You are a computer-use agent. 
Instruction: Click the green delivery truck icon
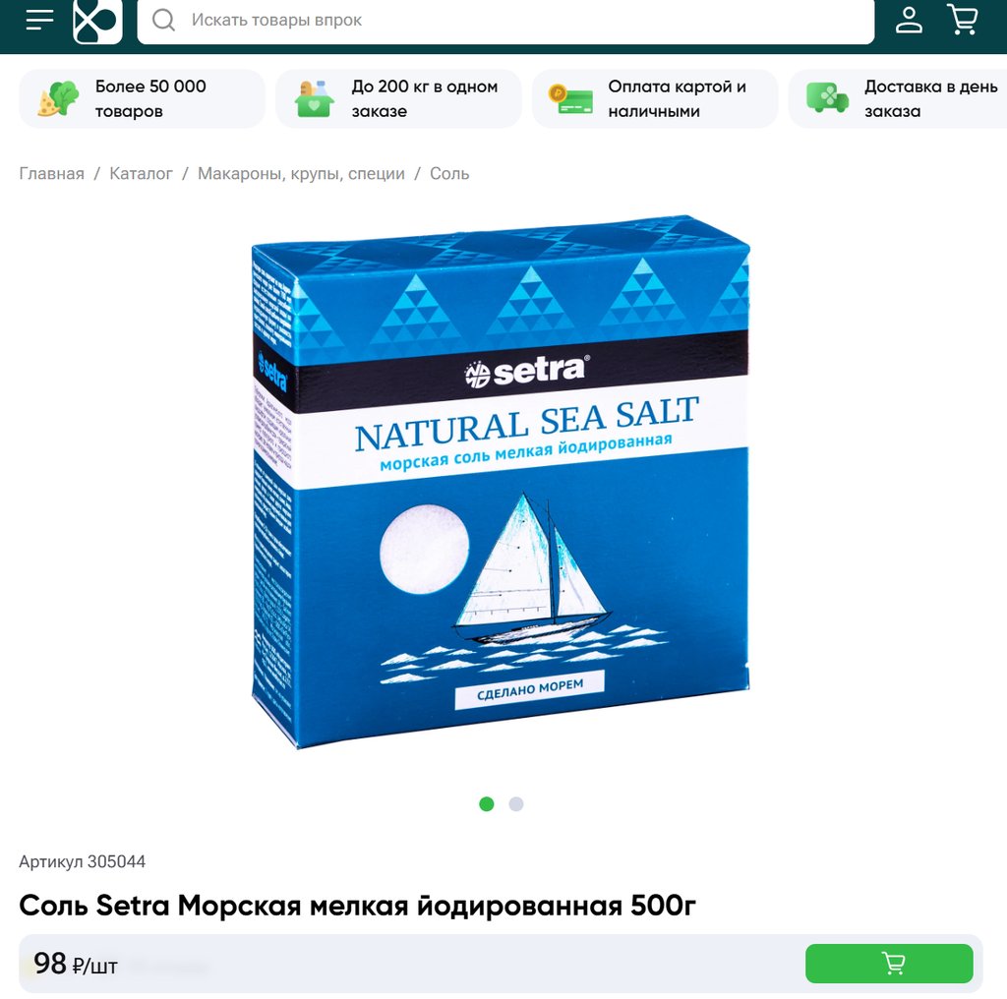[x=827, y=97]
